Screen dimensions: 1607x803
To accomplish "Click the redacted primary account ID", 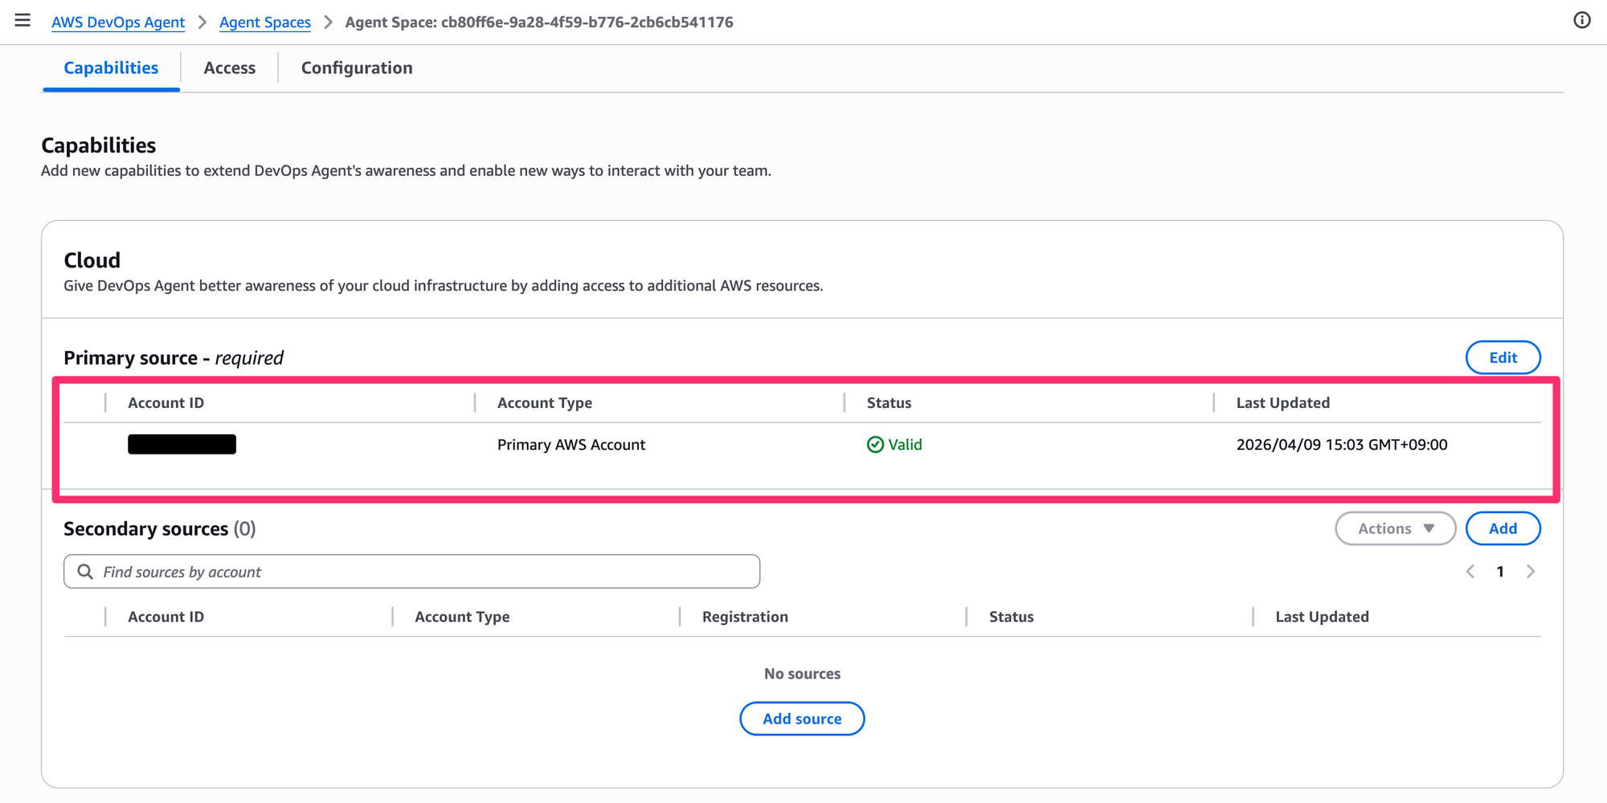I will [x=182, y=445].
